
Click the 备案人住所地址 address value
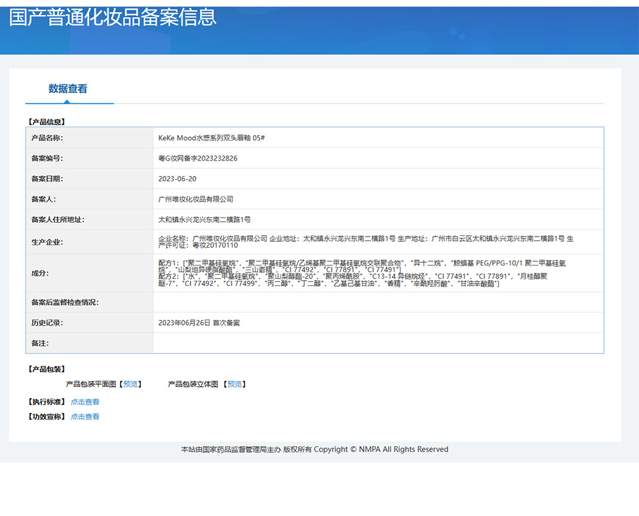point(205,219)
